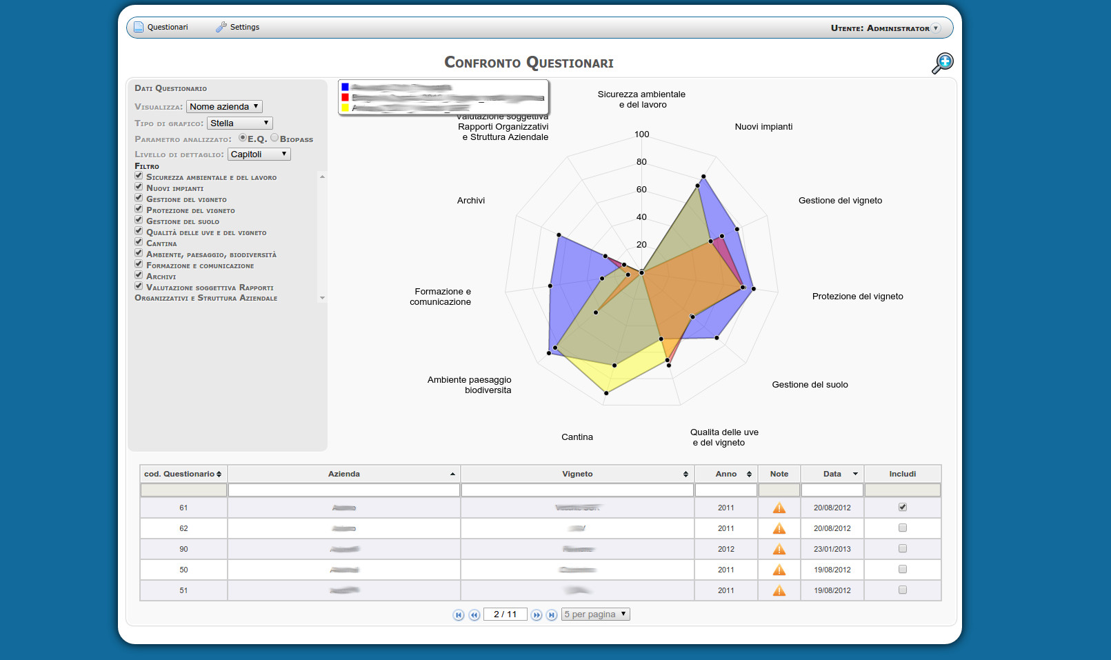The height and width of the screenshot is (660, 1111).
Task: Select the Biopass radio button
Action: pos(274,138)
